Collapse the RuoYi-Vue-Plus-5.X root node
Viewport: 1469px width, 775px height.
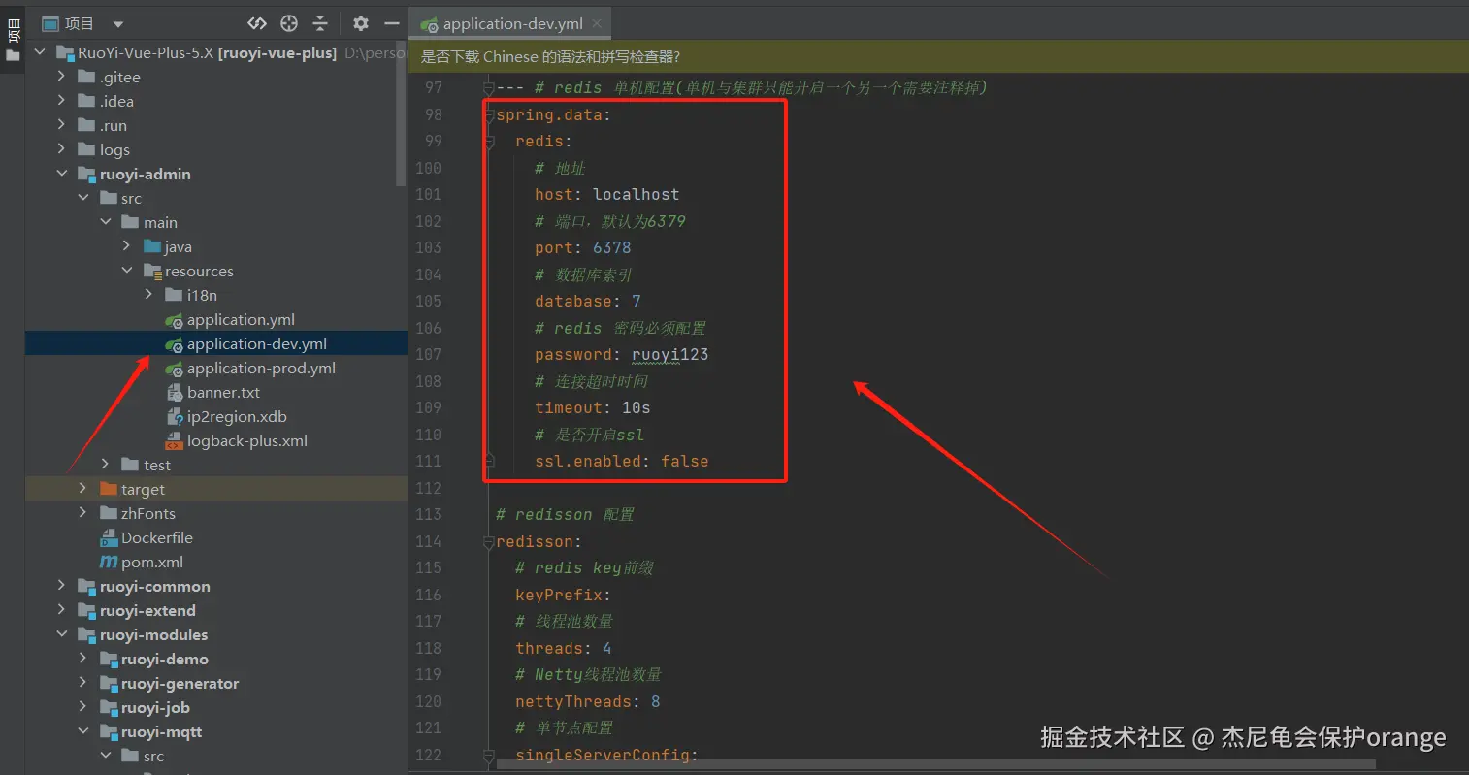tap(40, 52)
